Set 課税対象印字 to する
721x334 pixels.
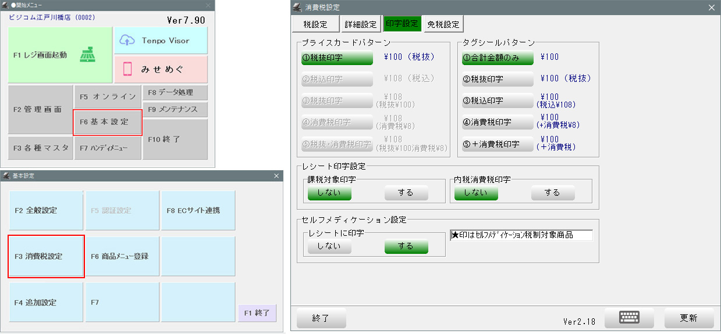(406, 193)
